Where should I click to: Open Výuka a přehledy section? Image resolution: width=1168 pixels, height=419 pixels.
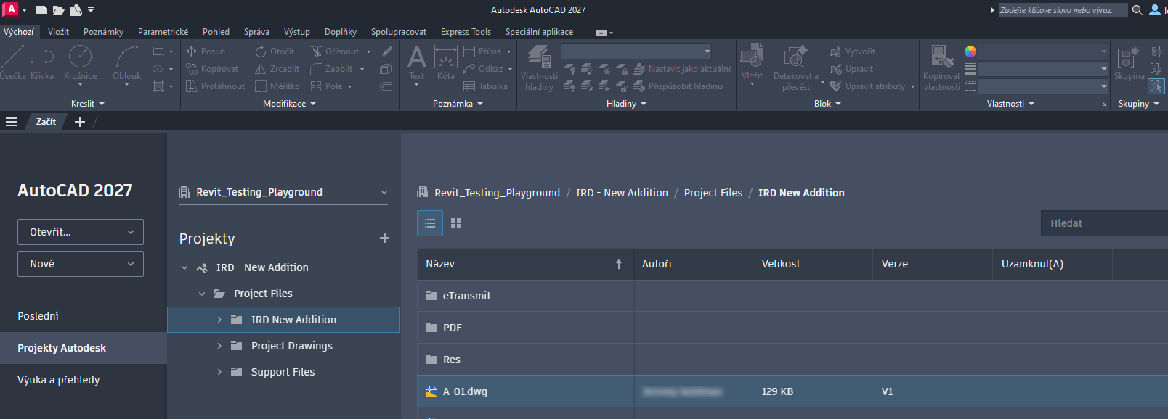pyautogui.click(x=59, y=380)
